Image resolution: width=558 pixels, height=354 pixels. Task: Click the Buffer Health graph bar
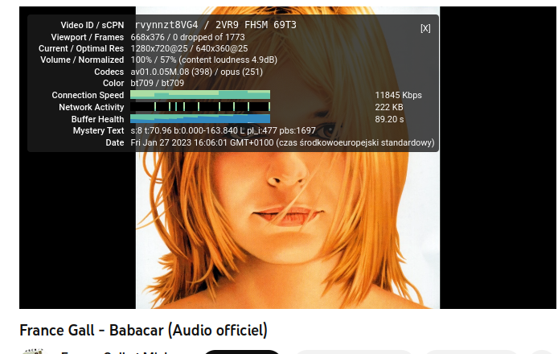(x=200, y=118)
